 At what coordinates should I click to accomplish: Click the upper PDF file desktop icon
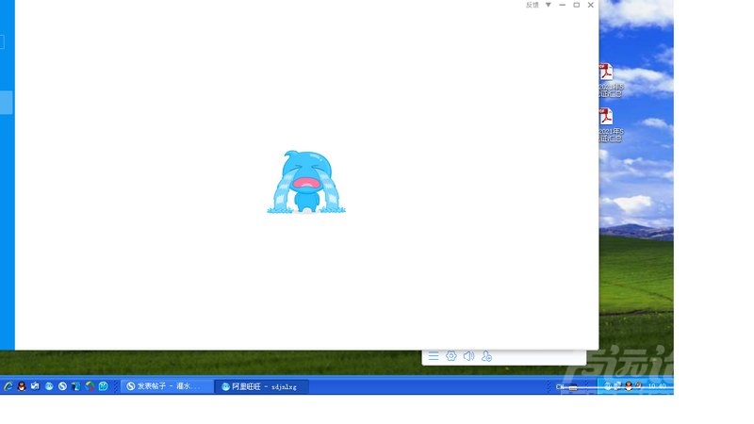click(605, 73)
